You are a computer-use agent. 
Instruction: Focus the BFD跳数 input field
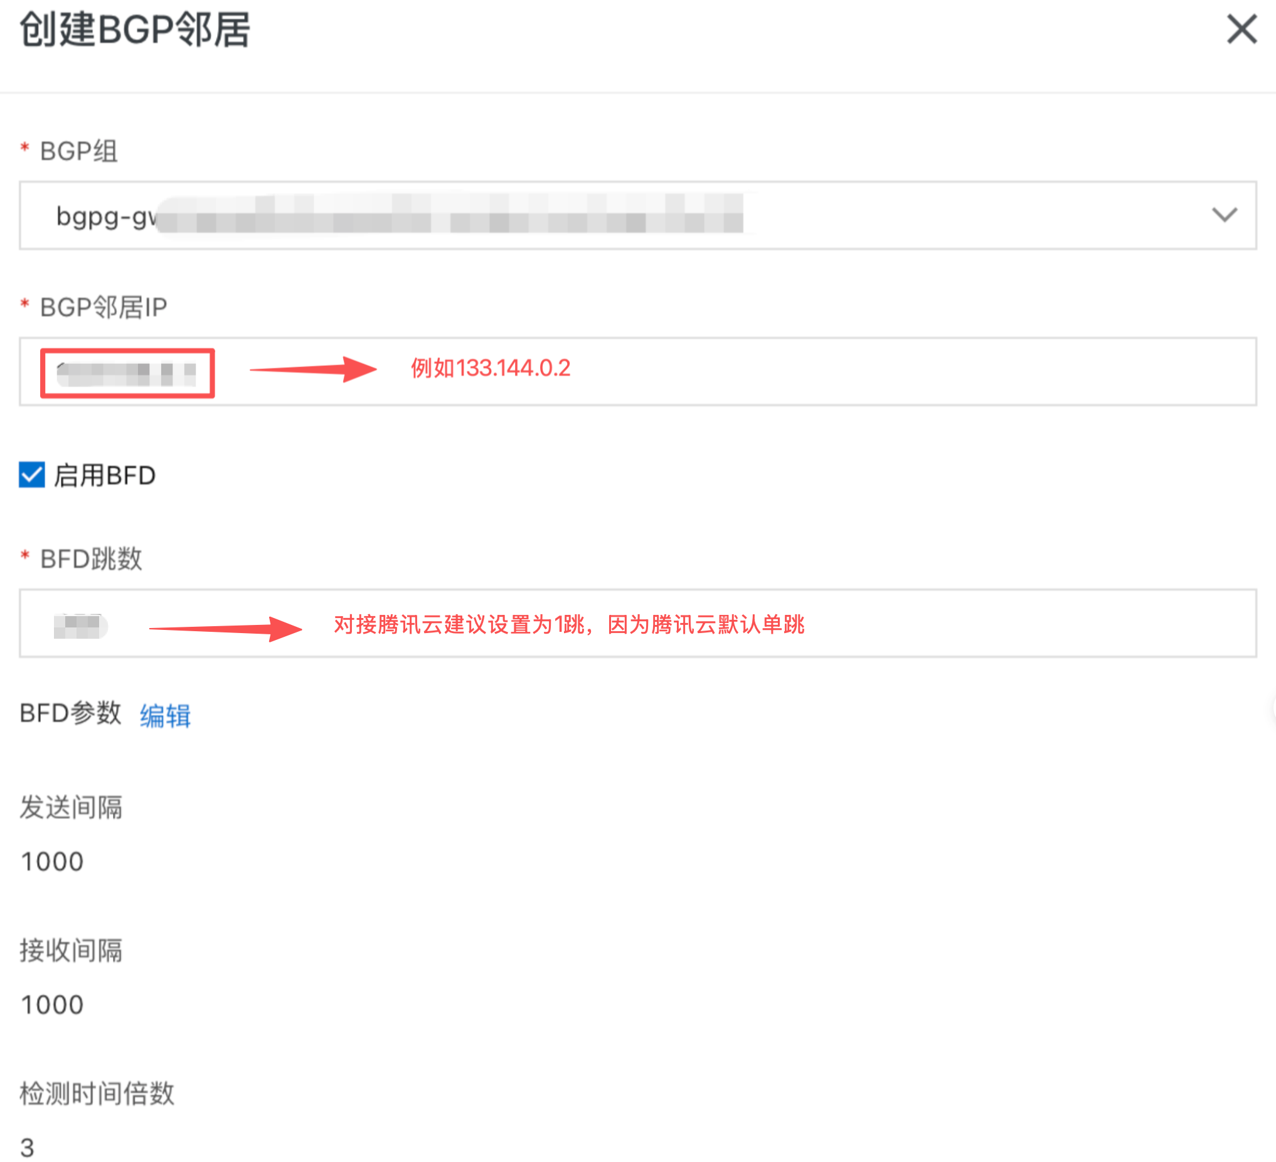637,624
